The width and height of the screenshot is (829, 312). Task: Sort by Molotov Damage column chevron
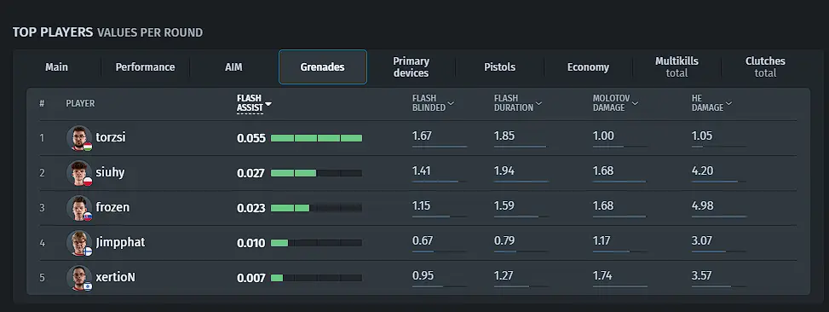(x=635, y=103)
